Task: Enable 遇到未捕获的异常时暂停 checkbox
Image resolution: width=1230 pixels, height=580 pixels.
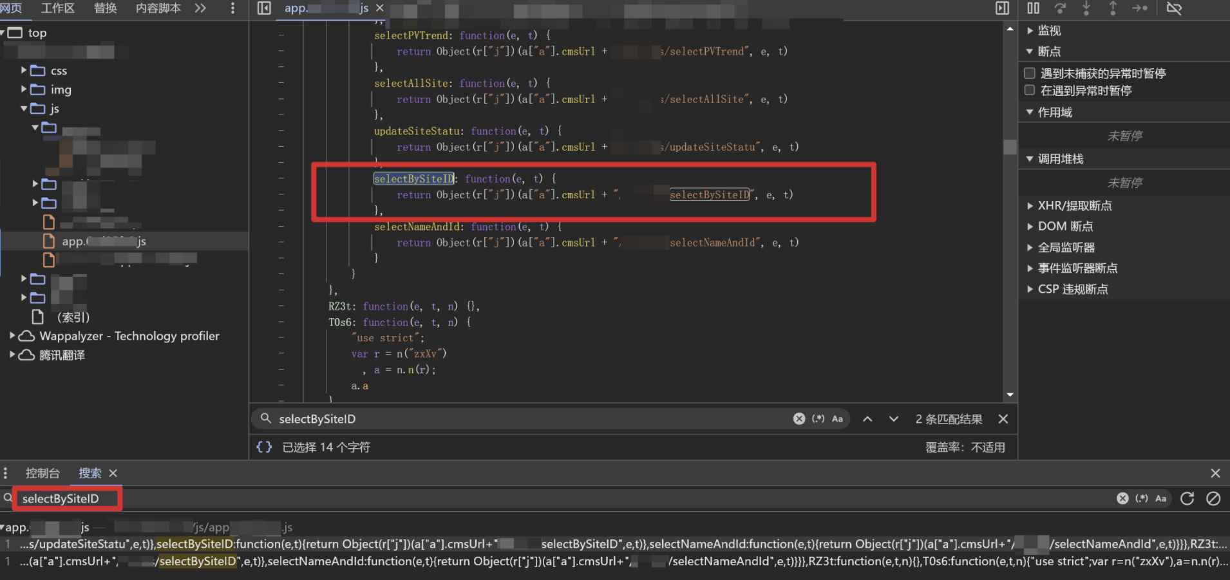Action: 1030,73
